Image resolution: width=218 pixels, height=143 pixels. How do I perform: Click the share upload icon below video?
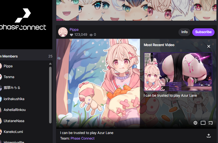(x=209, y=136)
